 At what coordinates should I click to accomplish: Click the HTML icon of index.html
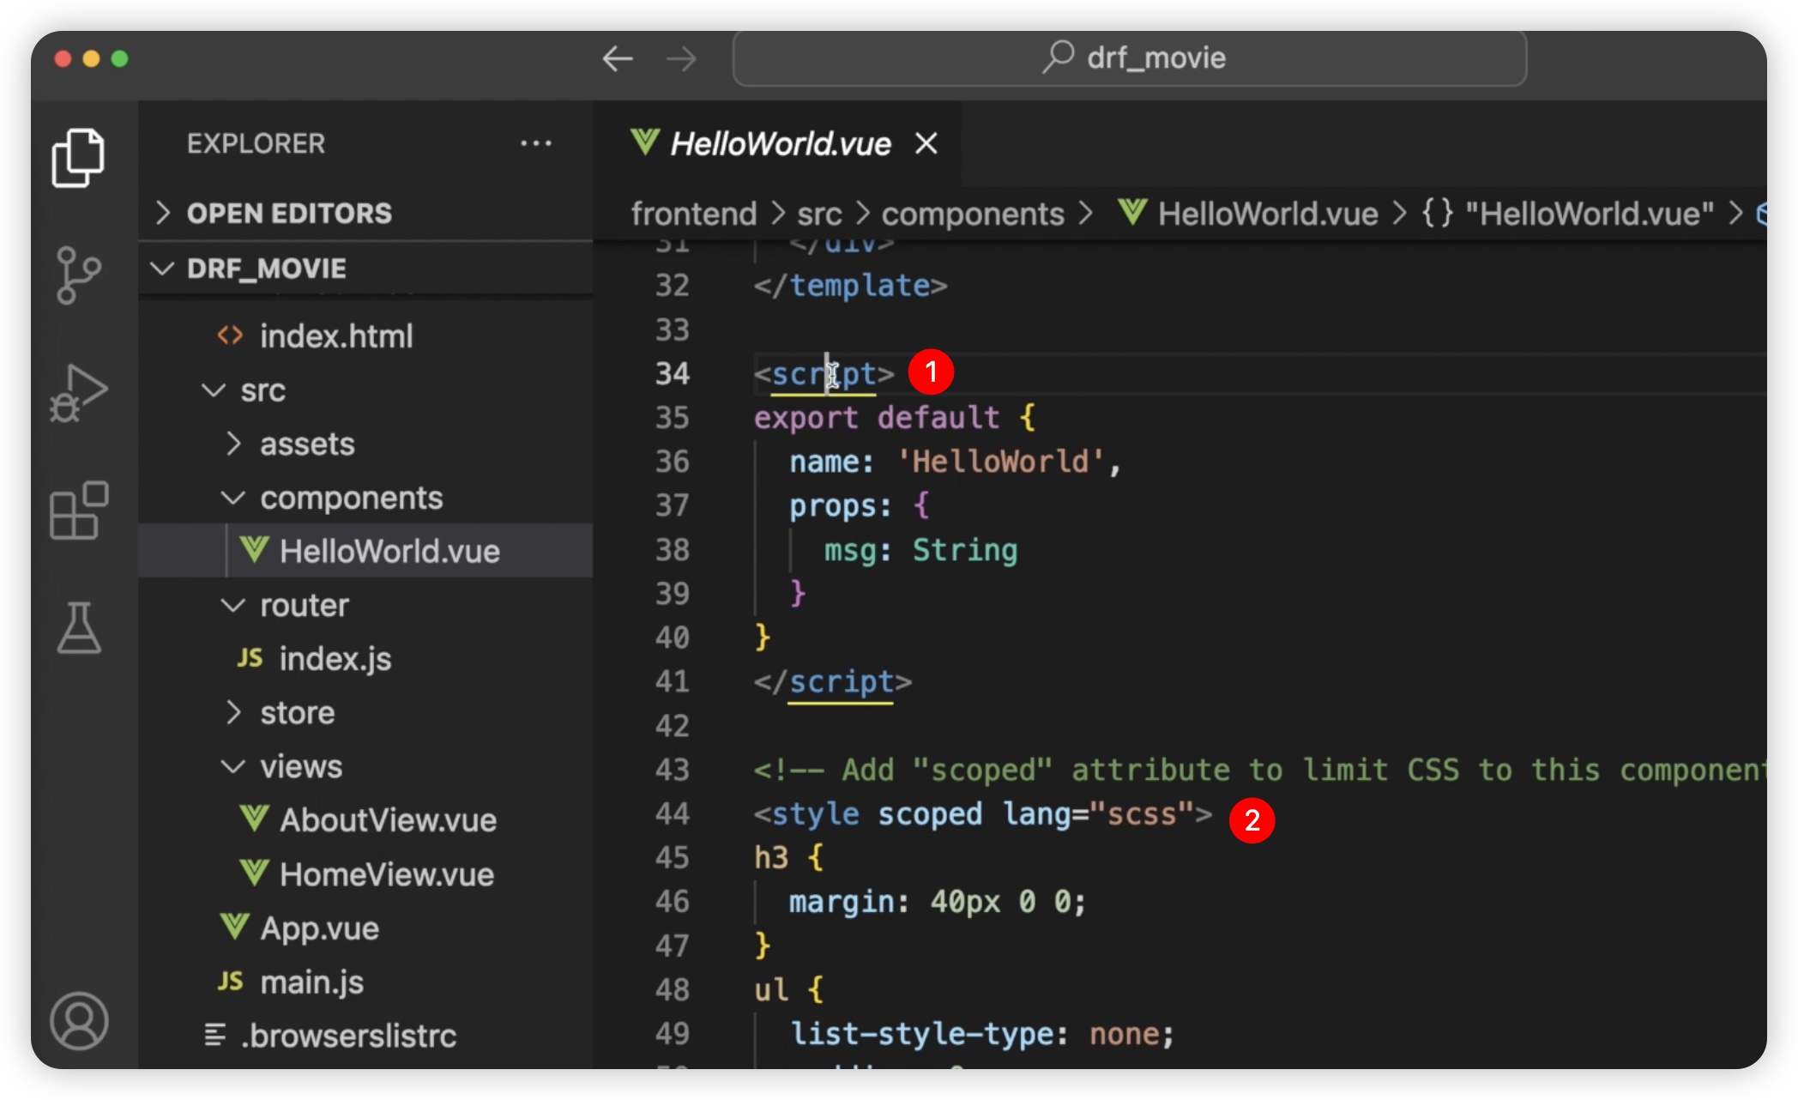230,335
